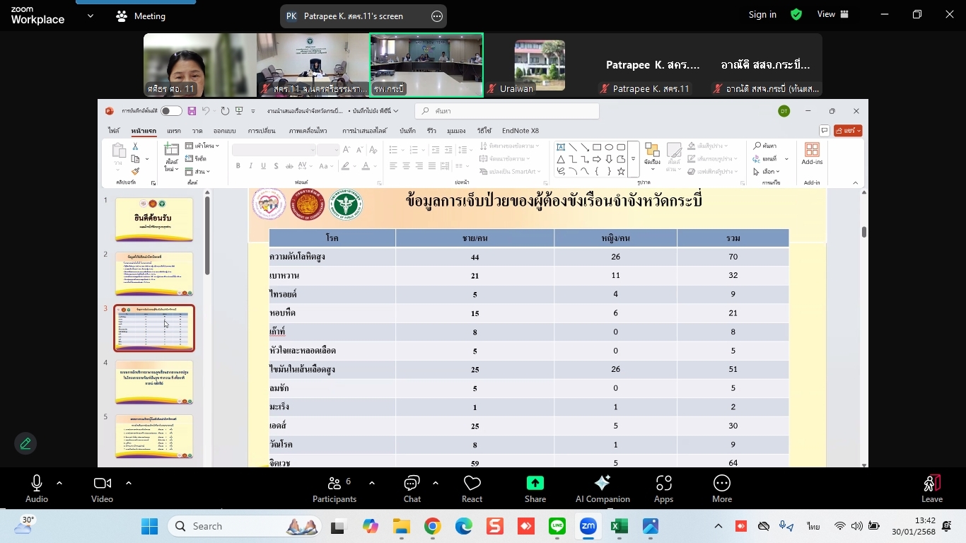Switch to the ภาพเคลื่อนไหว (Animations) tab
Viewport: 966px width, 543px height.
[308, 131]
